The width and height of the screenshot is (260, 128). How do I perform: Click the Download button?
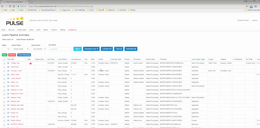[131, 49]
